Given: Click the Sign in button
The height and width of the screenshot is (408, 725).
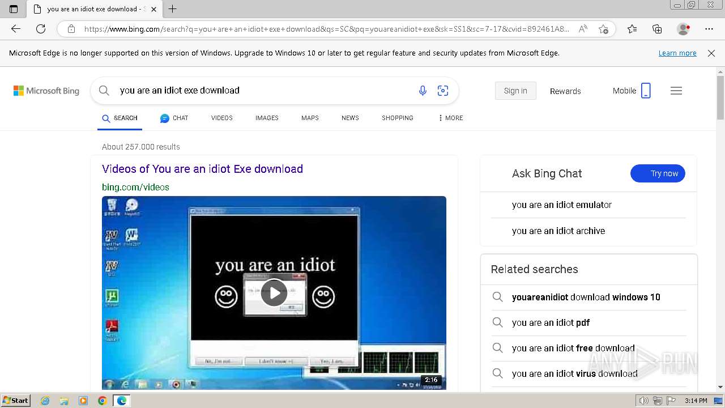Looking at the screenshot, I should point(515,91).
